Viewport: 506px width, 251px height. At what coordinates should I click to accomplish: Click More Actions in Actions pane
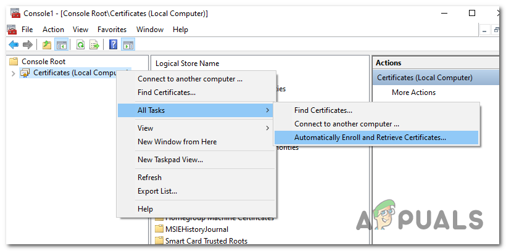(x=413, y=93)
